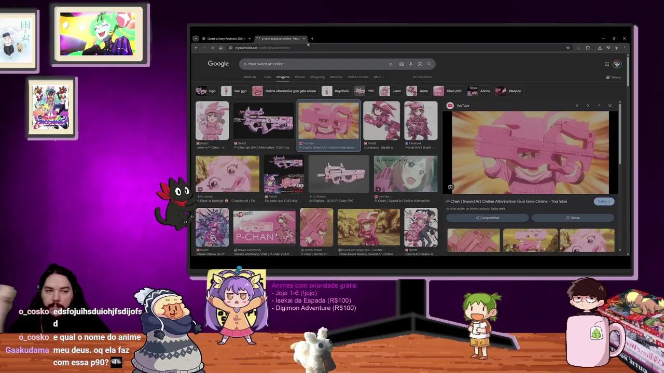The width and height of the screenshot is (664, 373).
Task: Filter images by 'Chan p90' chip
Action: point(448,91)
